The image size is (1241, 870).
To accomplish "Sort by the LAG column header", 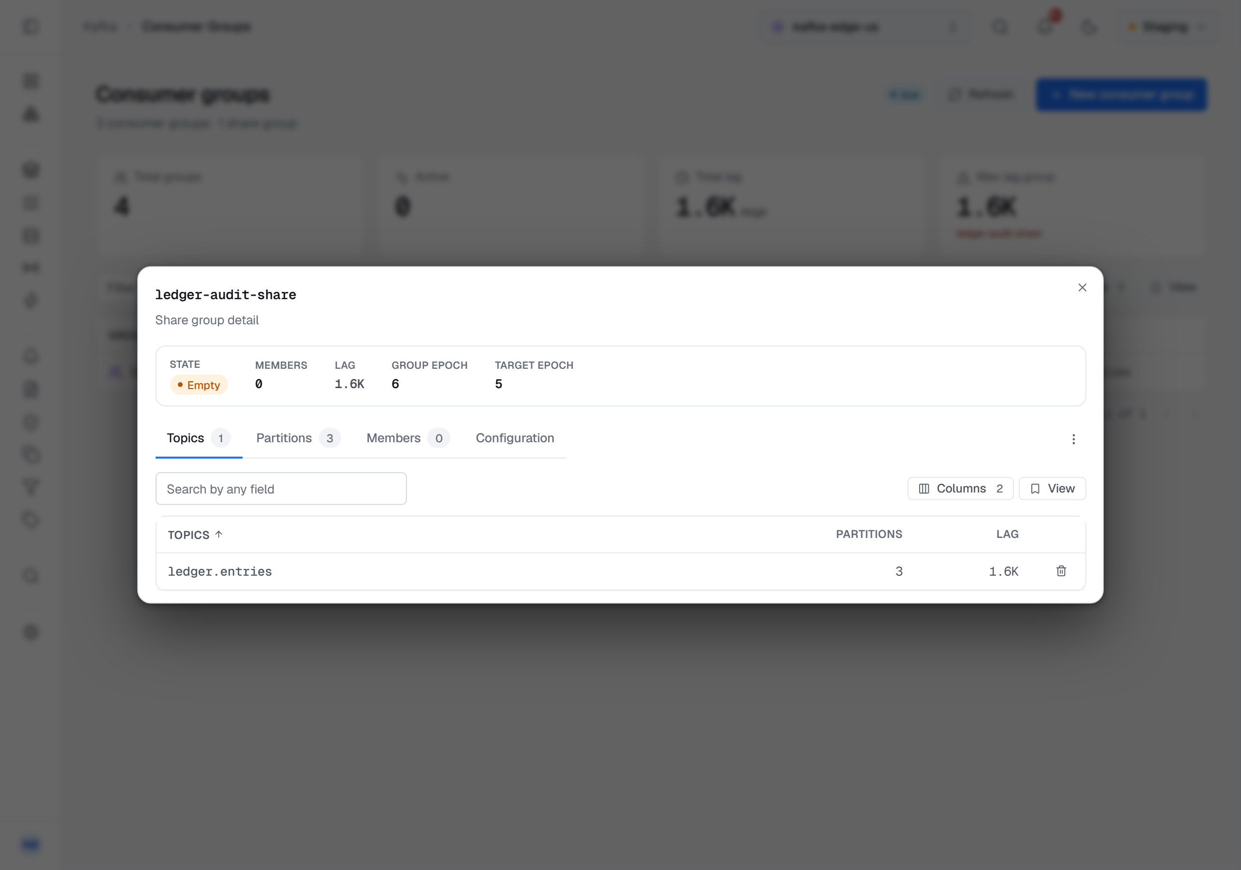I will point(1007,534).
